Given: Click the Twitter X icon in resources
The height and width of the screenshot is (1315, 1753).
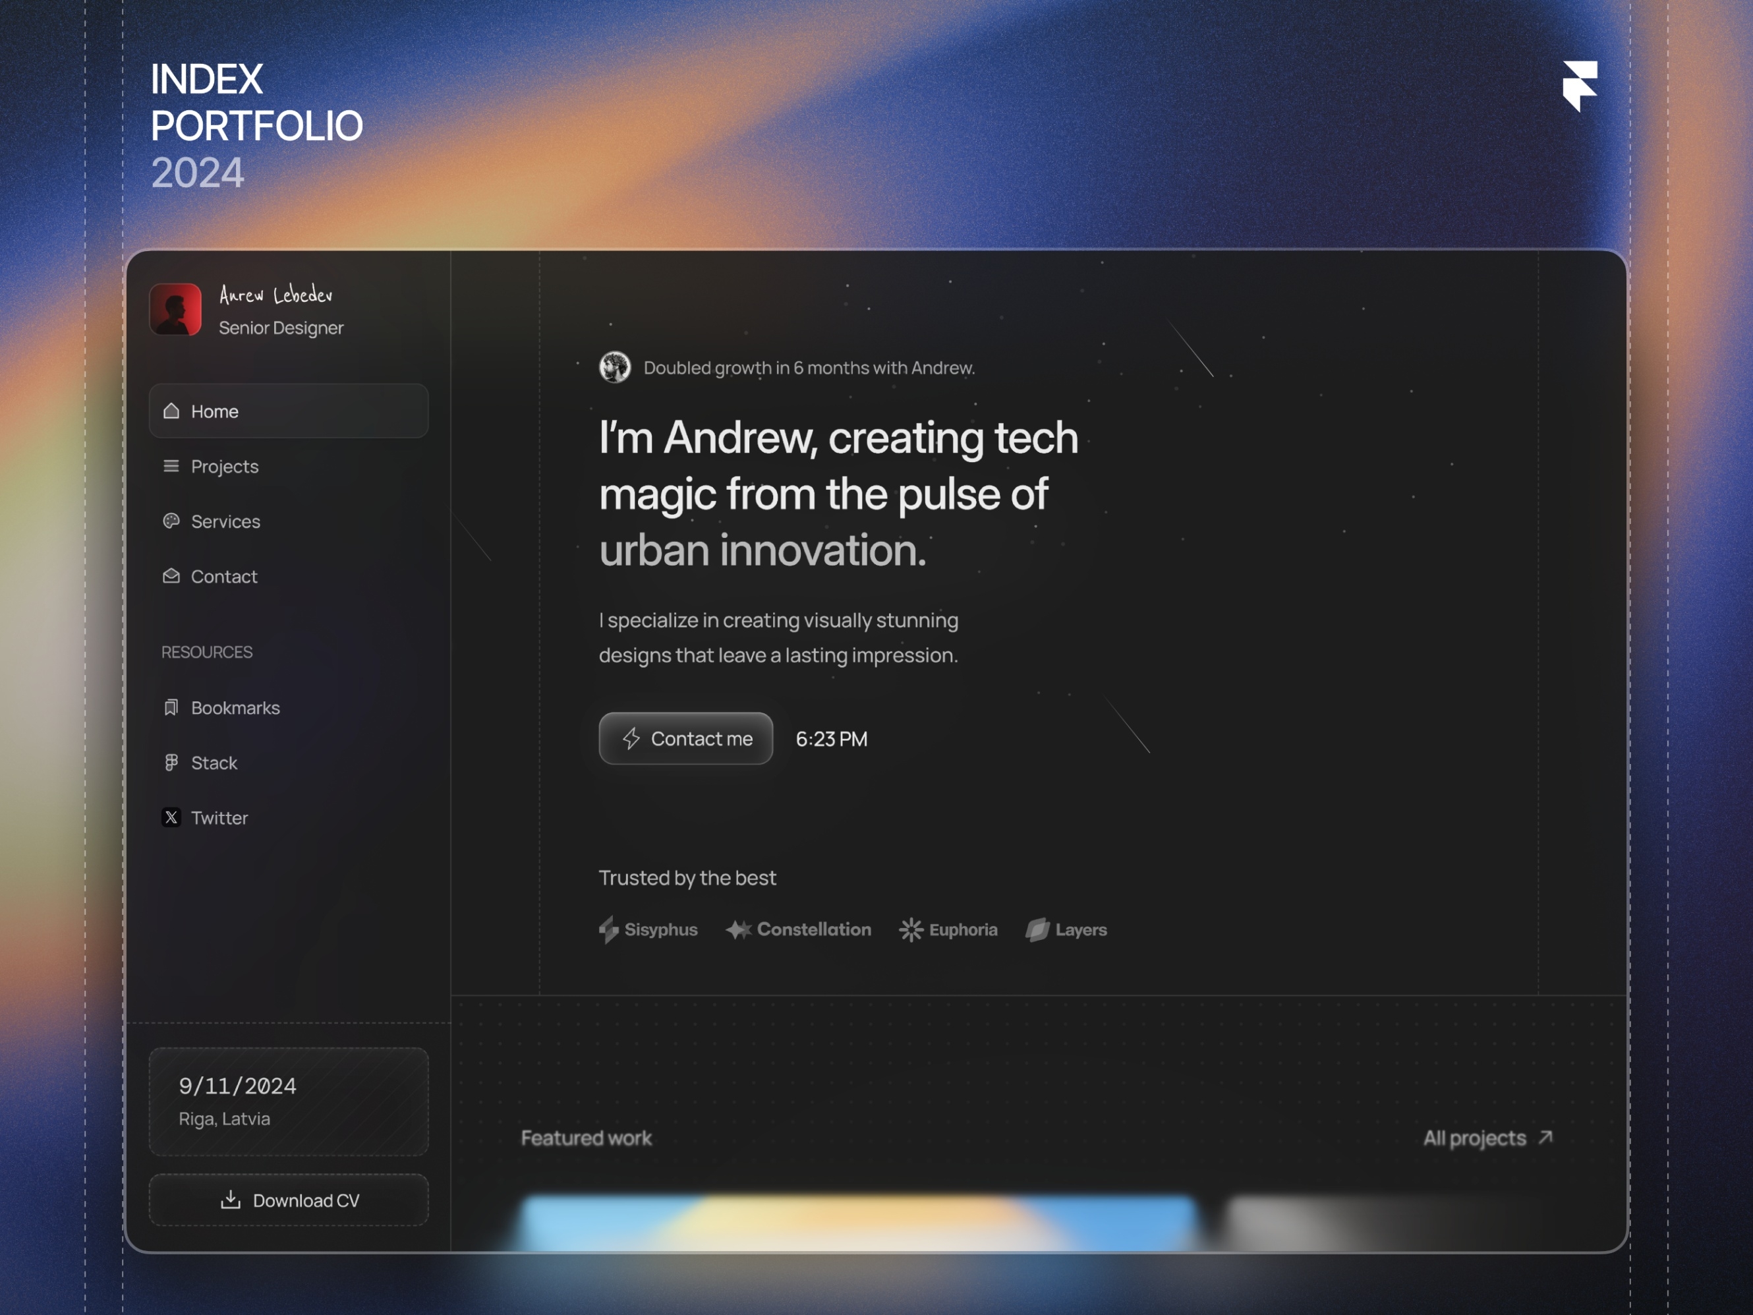Looking at the screenshot, I should (171, 816).
